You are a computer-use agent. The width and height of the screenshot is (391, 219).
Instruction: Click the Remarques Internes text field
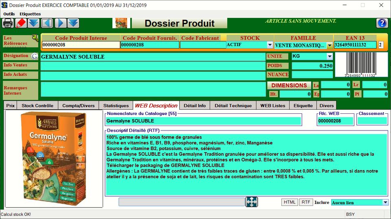[153, 89]
